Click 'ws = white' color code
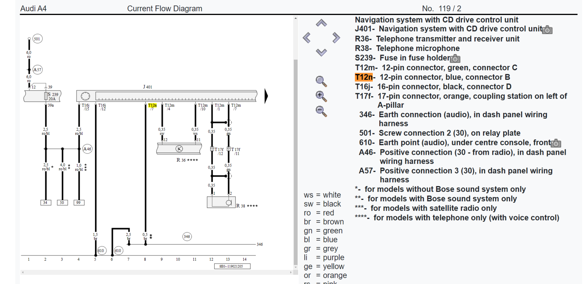This screenshot has width=583, height=284. pos(322,195)
